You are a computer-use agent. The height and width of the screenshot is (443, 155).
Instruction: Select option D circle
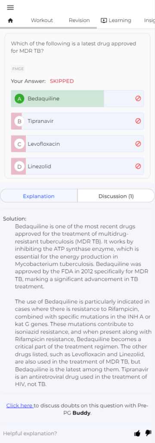tap(19, 167)
